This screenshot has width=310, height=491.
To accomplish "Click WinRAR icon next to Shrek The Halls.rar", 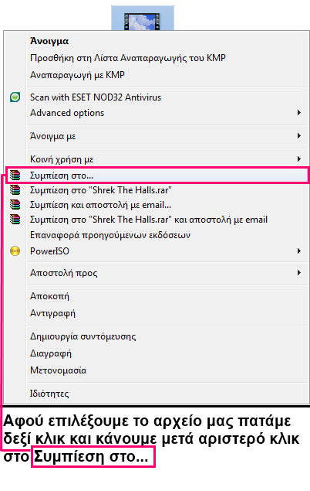I will tap(15, 190).
